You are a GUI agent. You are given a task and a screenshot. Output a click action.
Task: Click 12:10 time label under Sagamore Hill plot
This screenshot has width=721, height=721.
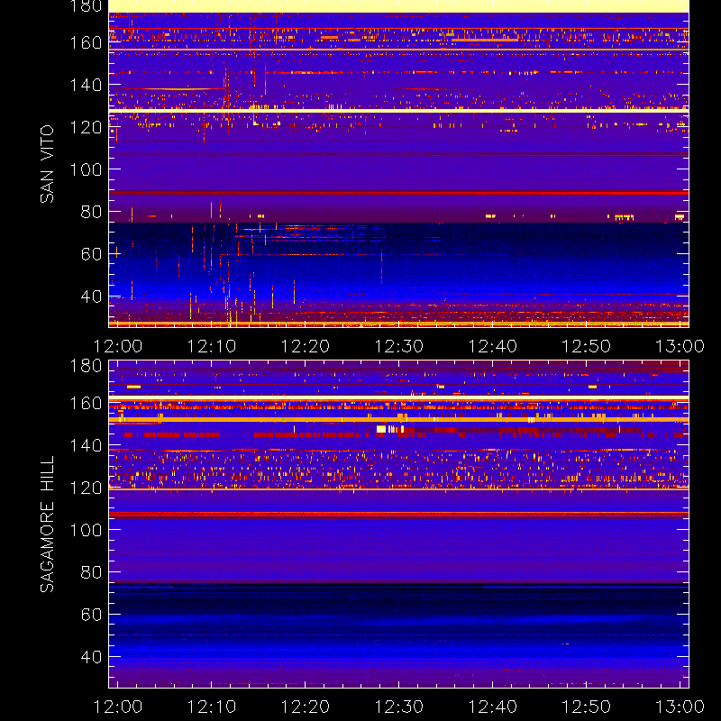[212, 707]
